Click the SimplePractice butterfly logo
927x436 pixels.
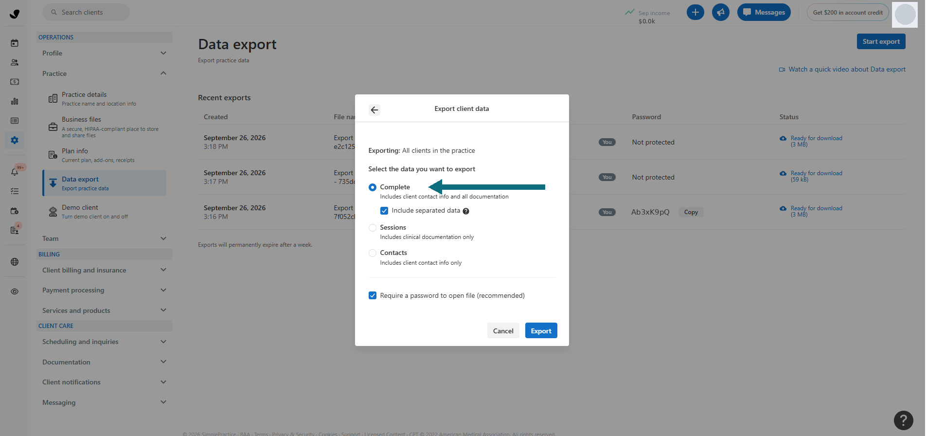tap(15, 14)
